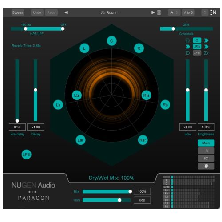Toggle crosstalk arrow left of LFE button

click(188, 53)
